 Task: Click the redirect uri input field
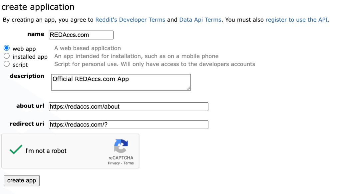129,125
